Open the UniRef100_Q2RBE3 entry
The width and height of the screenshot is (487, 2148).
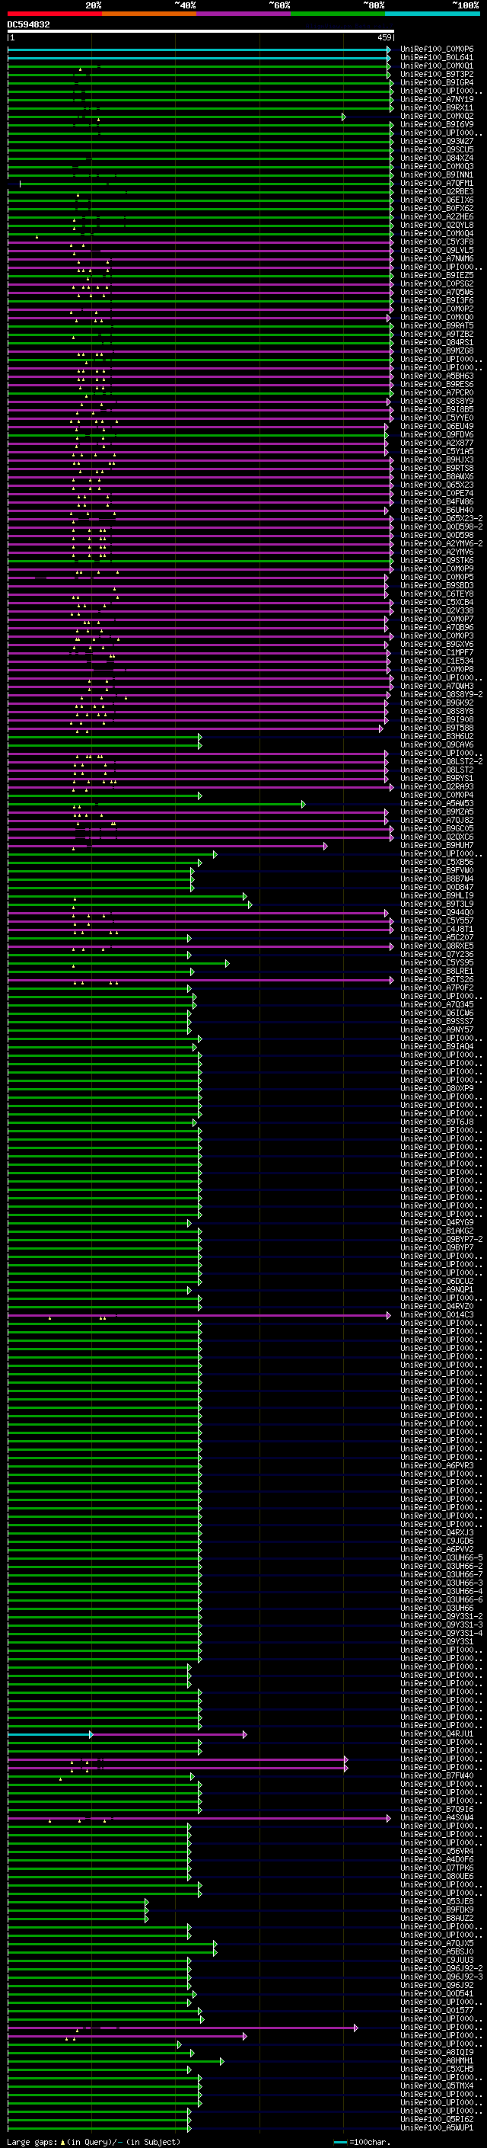(437, 192)
